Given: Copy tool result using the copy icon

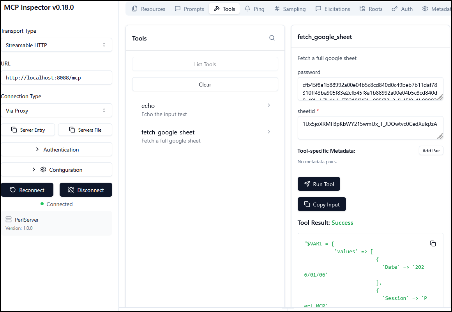Looking at the screenshot, I should 433,243.
